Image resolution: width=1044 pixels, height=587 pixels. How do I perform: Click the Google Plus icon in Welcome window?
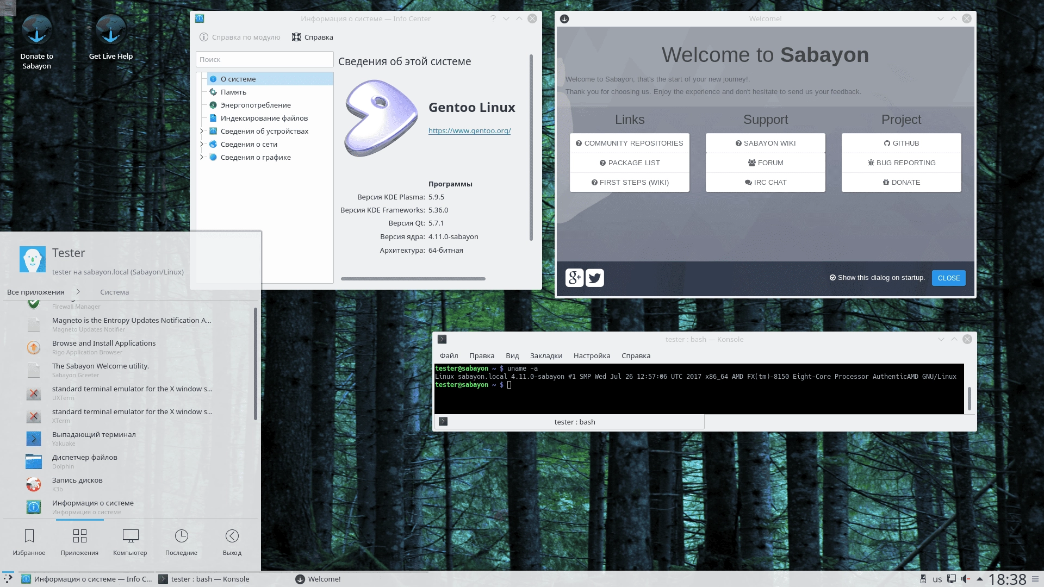tap(575, 278)
